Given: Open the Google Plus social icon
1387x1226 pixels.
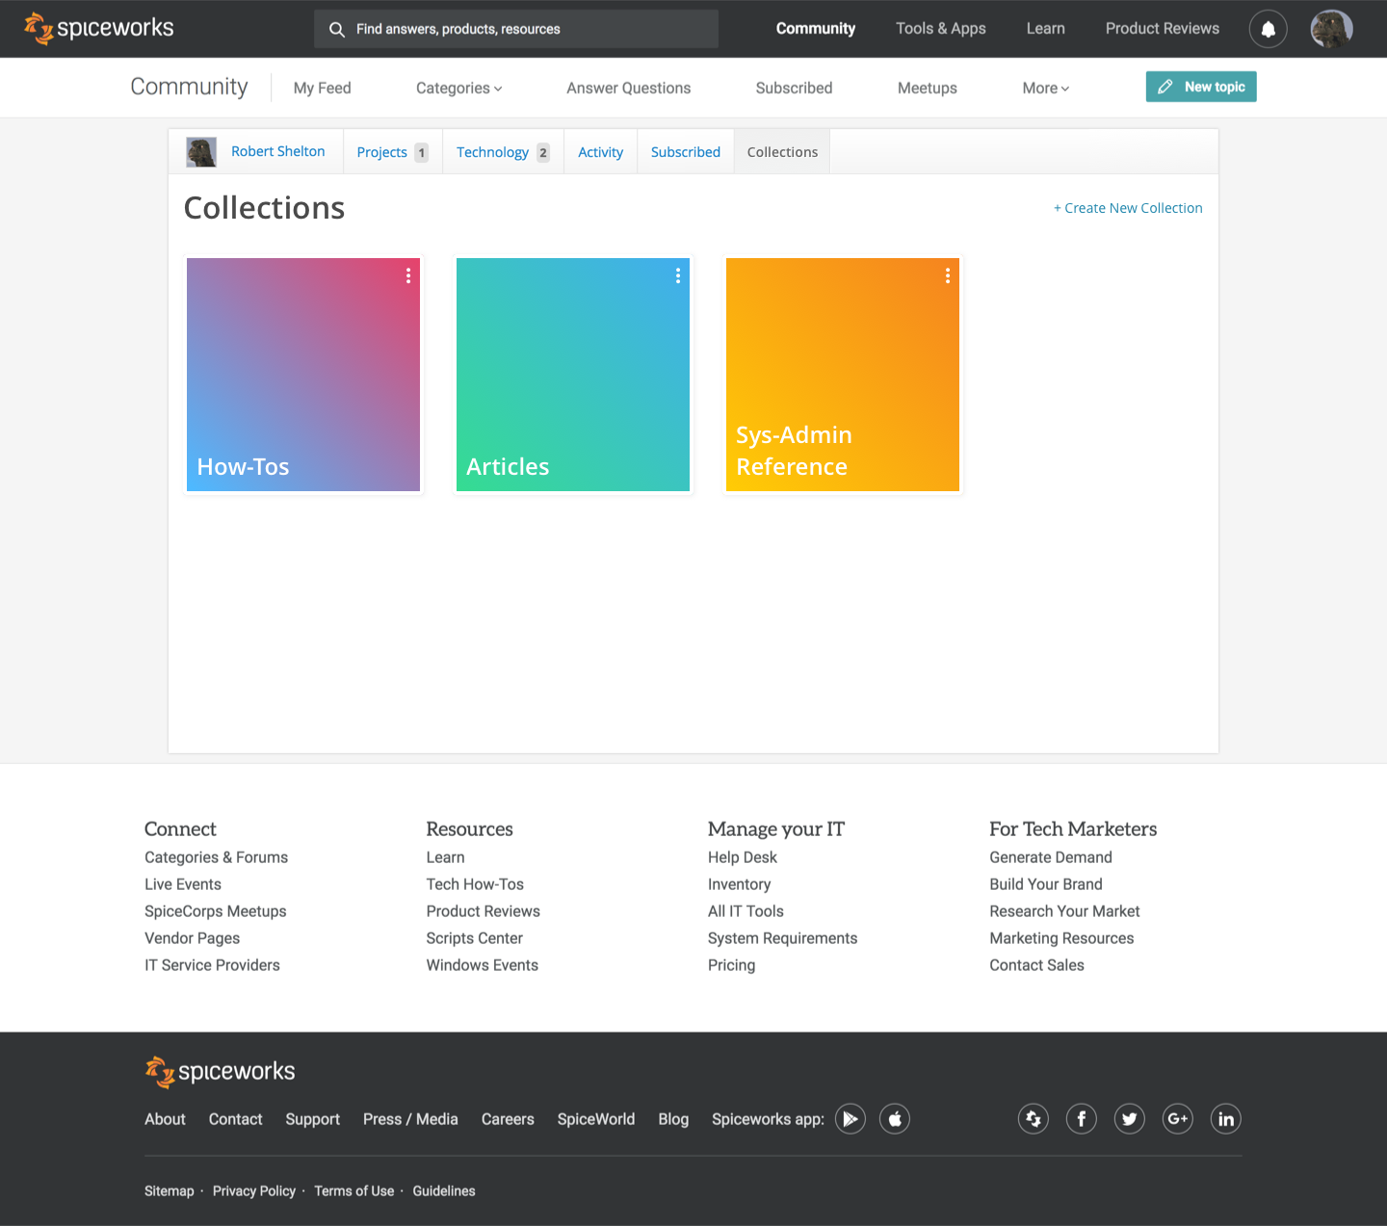Looking at the screenshot, I should click(x=1178, y=1119).
